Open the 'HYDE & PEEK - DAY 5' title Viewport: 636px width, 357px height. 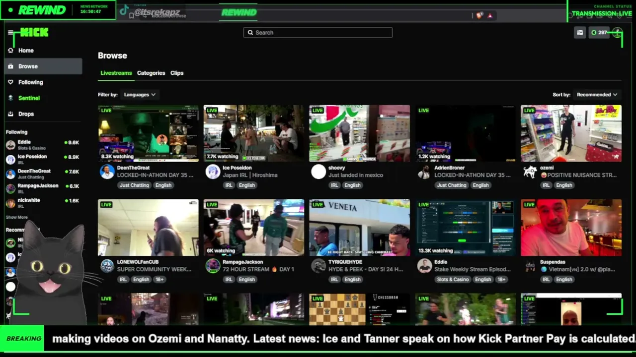[x=366, y=270]
